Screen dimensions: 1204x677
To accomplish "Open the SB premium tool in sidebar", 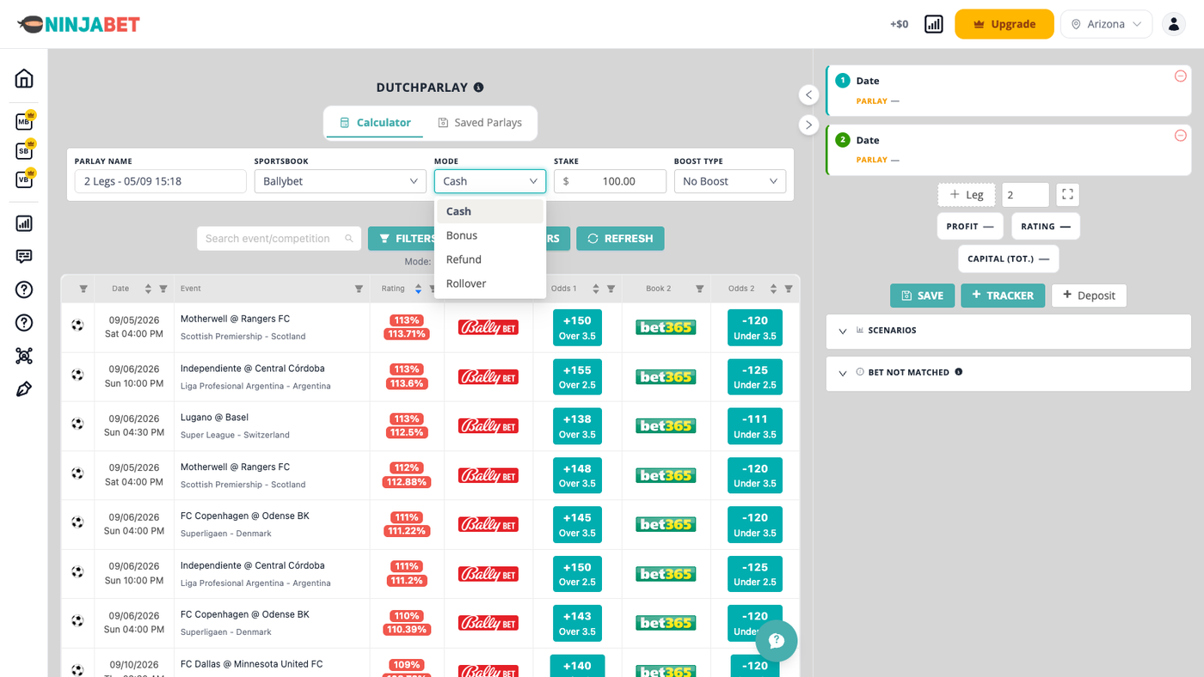I will pyautogui.click(x=25, y=150).
